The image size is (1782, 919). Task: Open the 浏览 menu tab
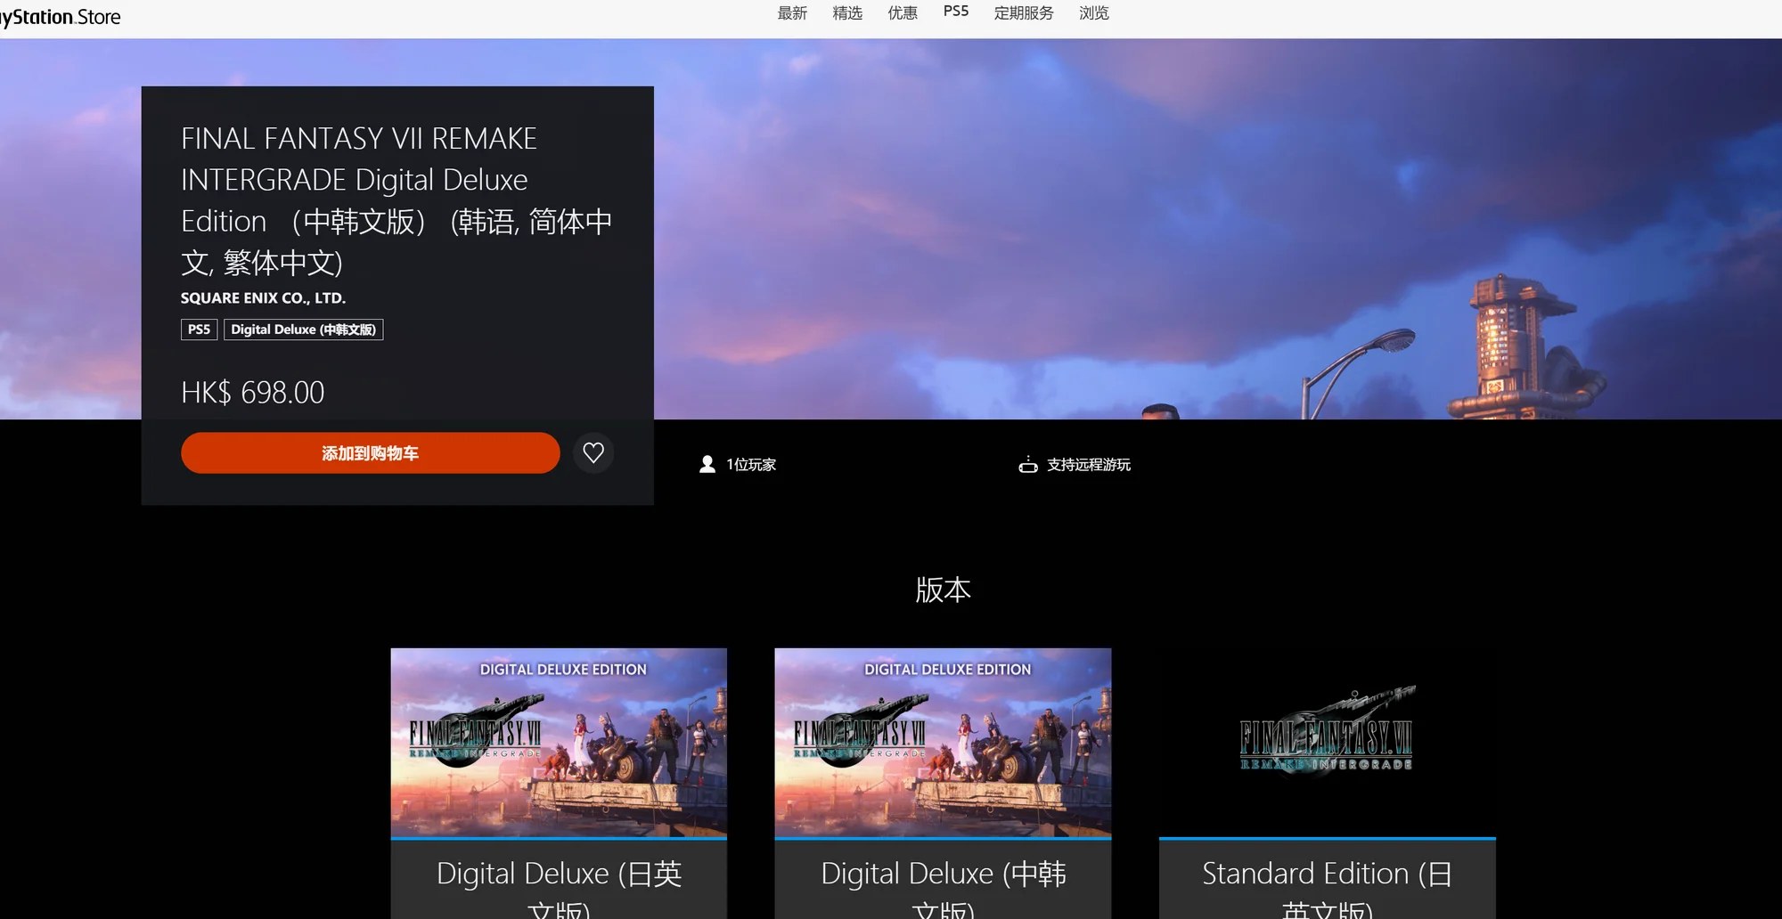pyautogui.click(x=1094, y=13)
